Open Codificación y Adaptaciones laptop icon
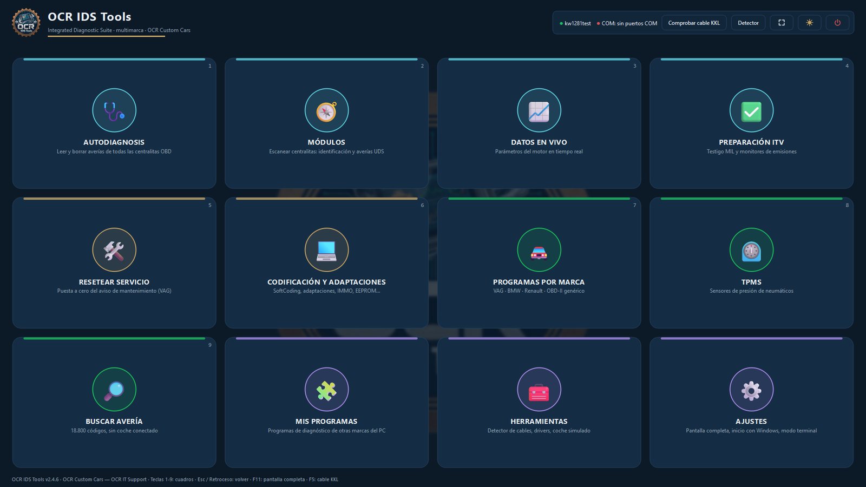The image size is (866, 487). click(x=326, y=250)
